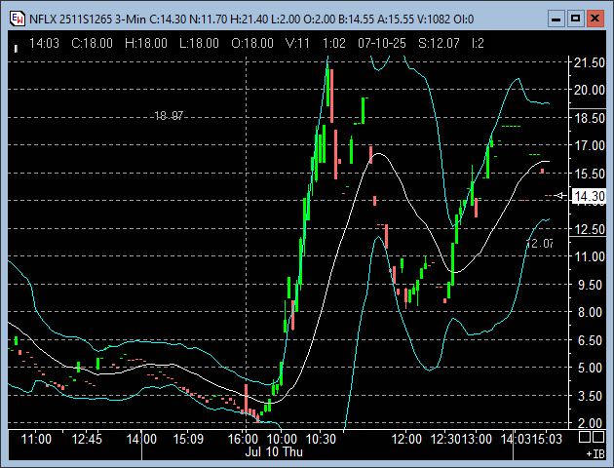Click the 12:00 time axis label
Viewport: 614px width, 468px height.
point(406,439)
